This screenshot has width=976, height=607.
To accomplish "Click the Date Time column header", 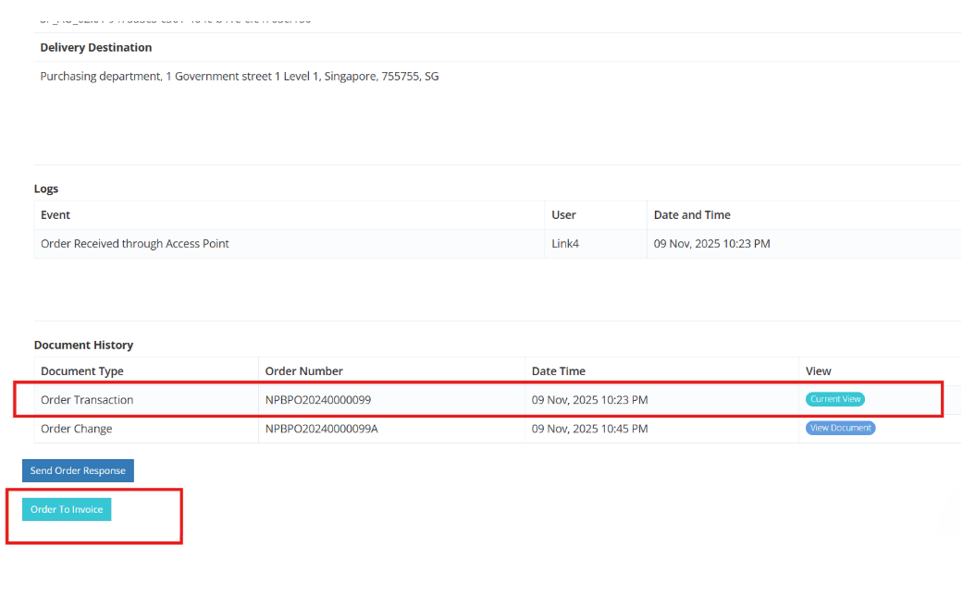I will pos(558,371).
